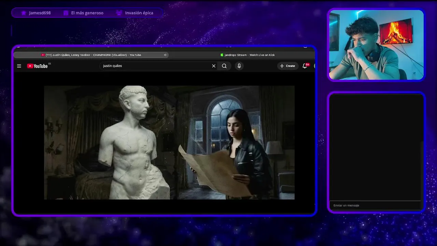Click the Create button on YouTube
Image resolution: width=437 pixels, height=246 pixels.
[287, 66]
